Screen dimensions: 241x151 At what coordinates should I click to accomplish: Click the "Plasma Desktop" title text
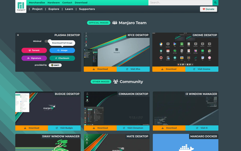(67, 35)
